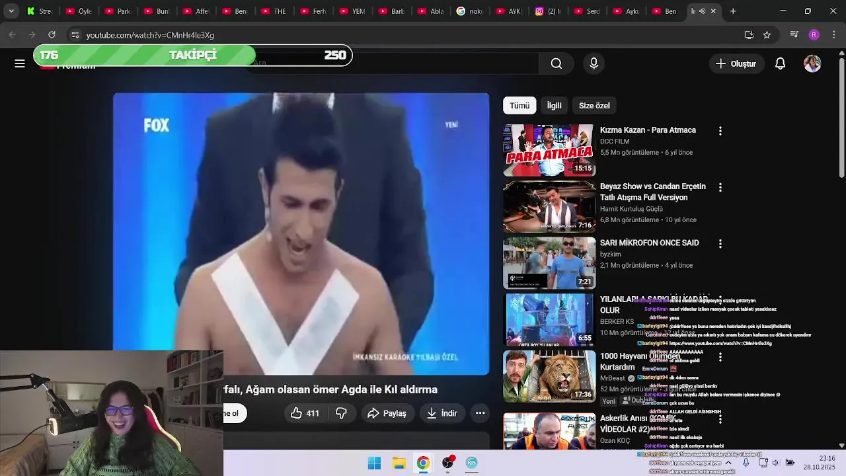Open the tab search dropdown arrow
This screenshot has height=476, width=846.
point(11,11)
